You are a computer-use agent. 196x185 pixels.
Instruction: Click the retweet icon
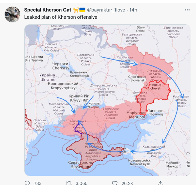pos(69,183)
